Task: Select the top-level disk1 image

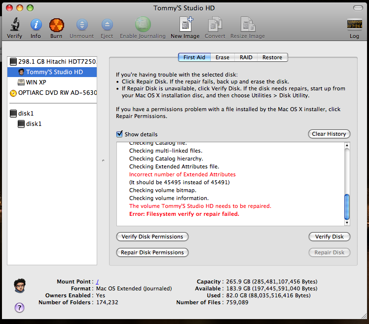Action: [52, 113]
